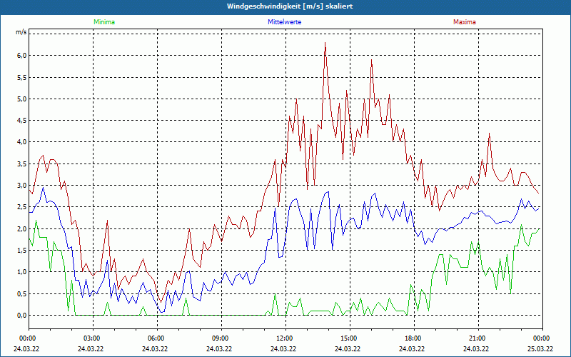Click the '3,5' y-axis value
Image resolution: width=571 pixels, height=357 pixels.
pyautogui.click(x=21, y=164)
